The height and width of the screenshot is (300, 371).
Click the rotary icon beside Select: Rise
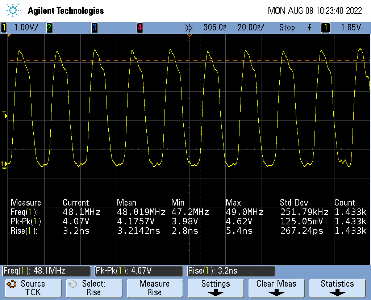click(x=73, y=284)
